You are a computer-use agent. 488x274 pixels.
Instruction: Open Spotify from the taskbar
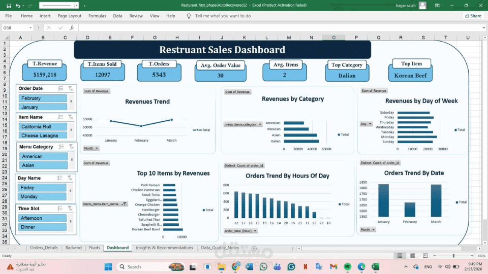[x=348, y=266]
